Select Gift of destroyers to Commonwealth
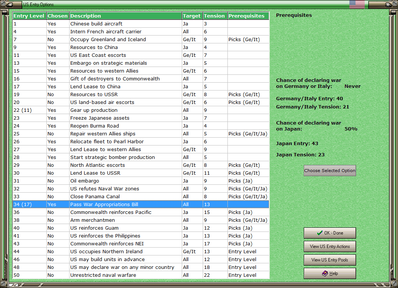The height and width of the screenshot is (288, 398). [x=141, y=79]
